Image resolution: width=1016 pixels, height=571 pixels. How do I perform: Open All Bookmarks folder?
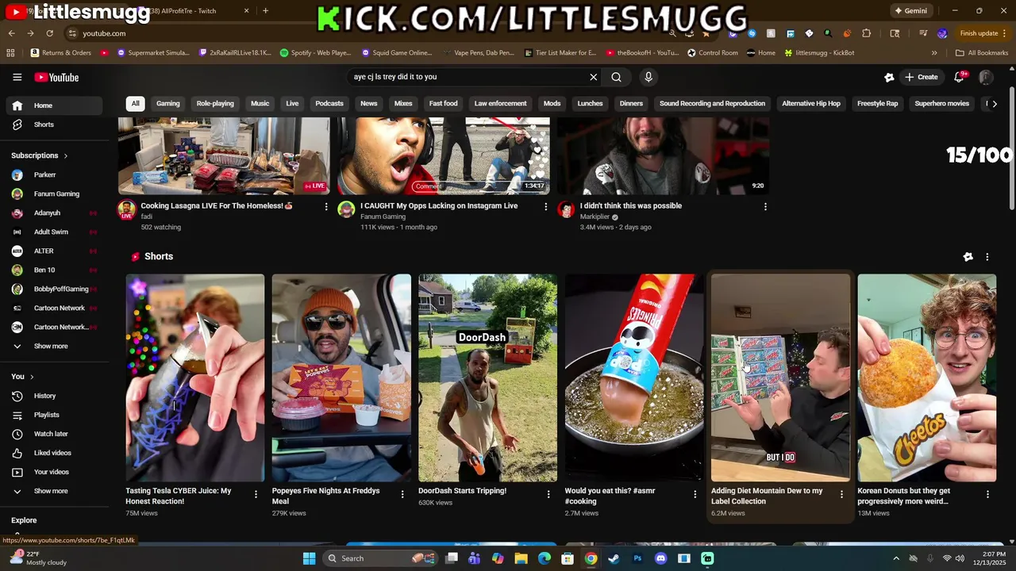click(982, 53)
